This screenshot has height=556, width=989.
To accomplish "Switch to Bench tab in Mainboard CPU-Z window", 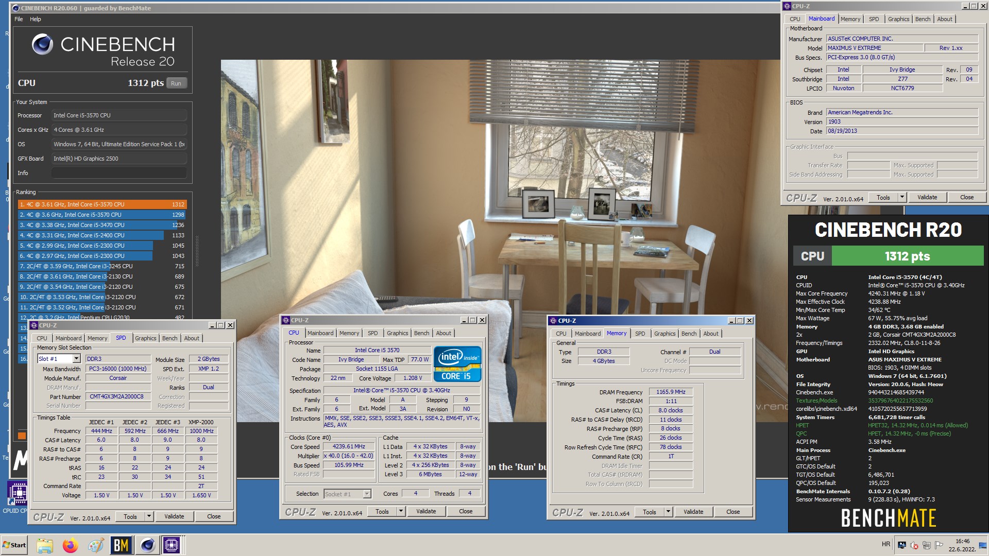I will [x=923, y=19].
